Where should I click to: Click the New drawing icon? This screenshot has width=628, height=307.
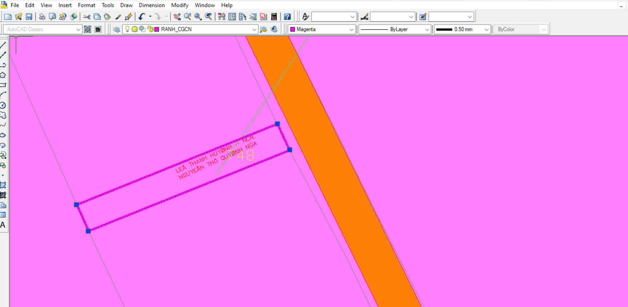pos(8,17)
